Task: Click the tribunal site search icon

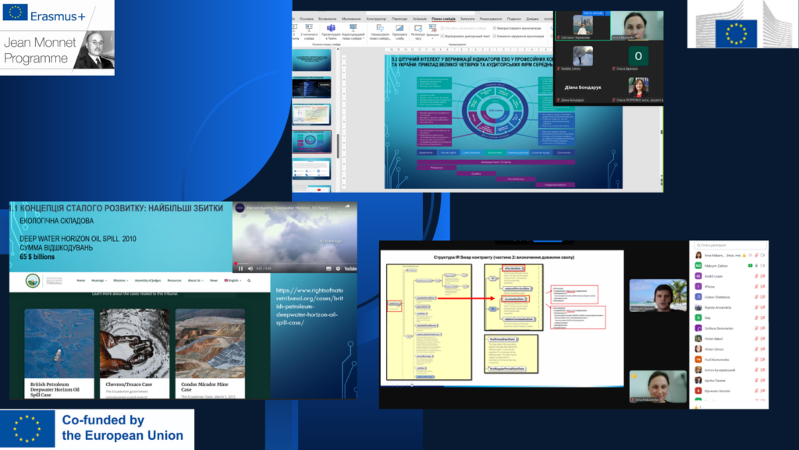Action: pos(249,281)
